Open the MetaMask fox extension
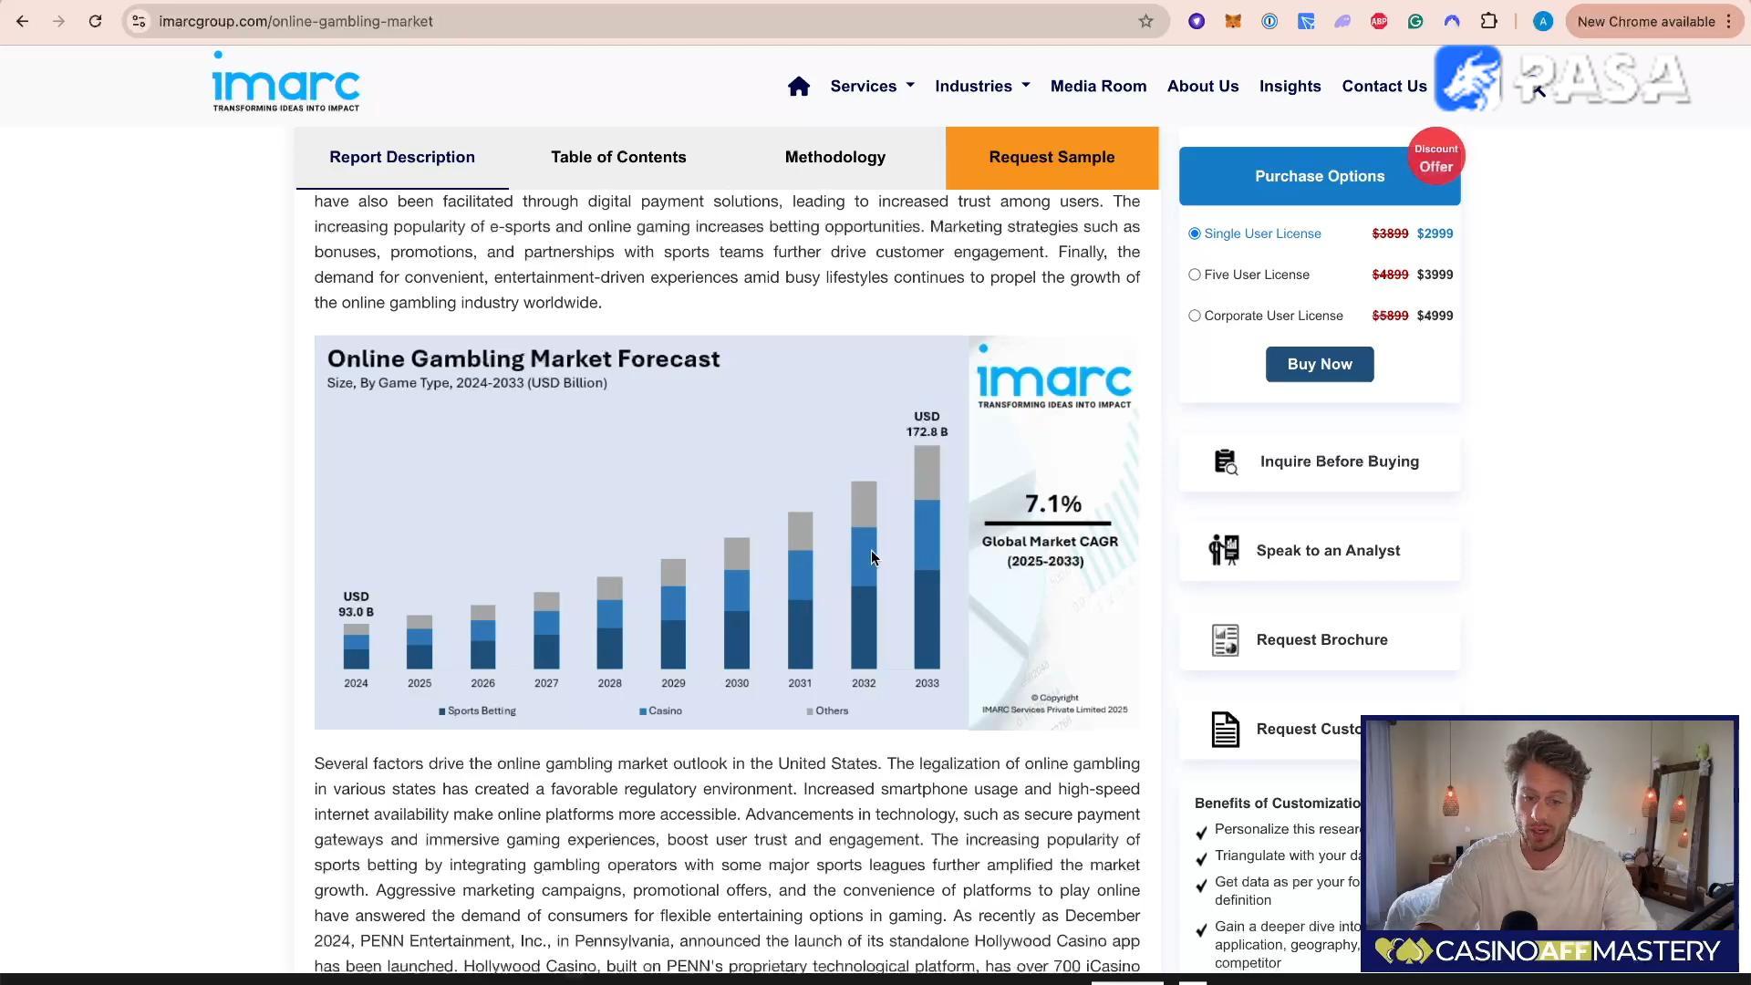The height and width of the screenshot is (985, 1751). click(x=1233, y=21)
